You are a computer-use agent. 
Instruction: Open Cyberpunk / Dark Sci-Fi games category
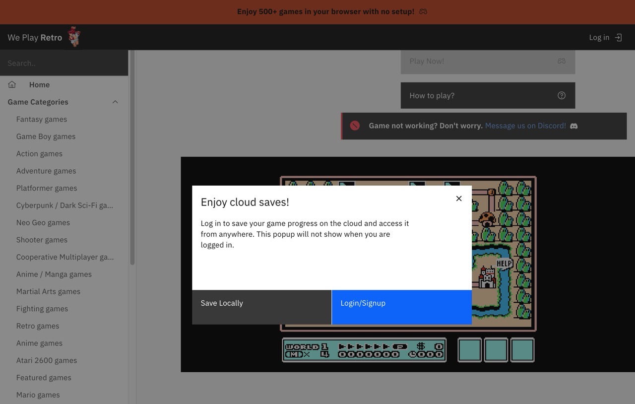64,205
